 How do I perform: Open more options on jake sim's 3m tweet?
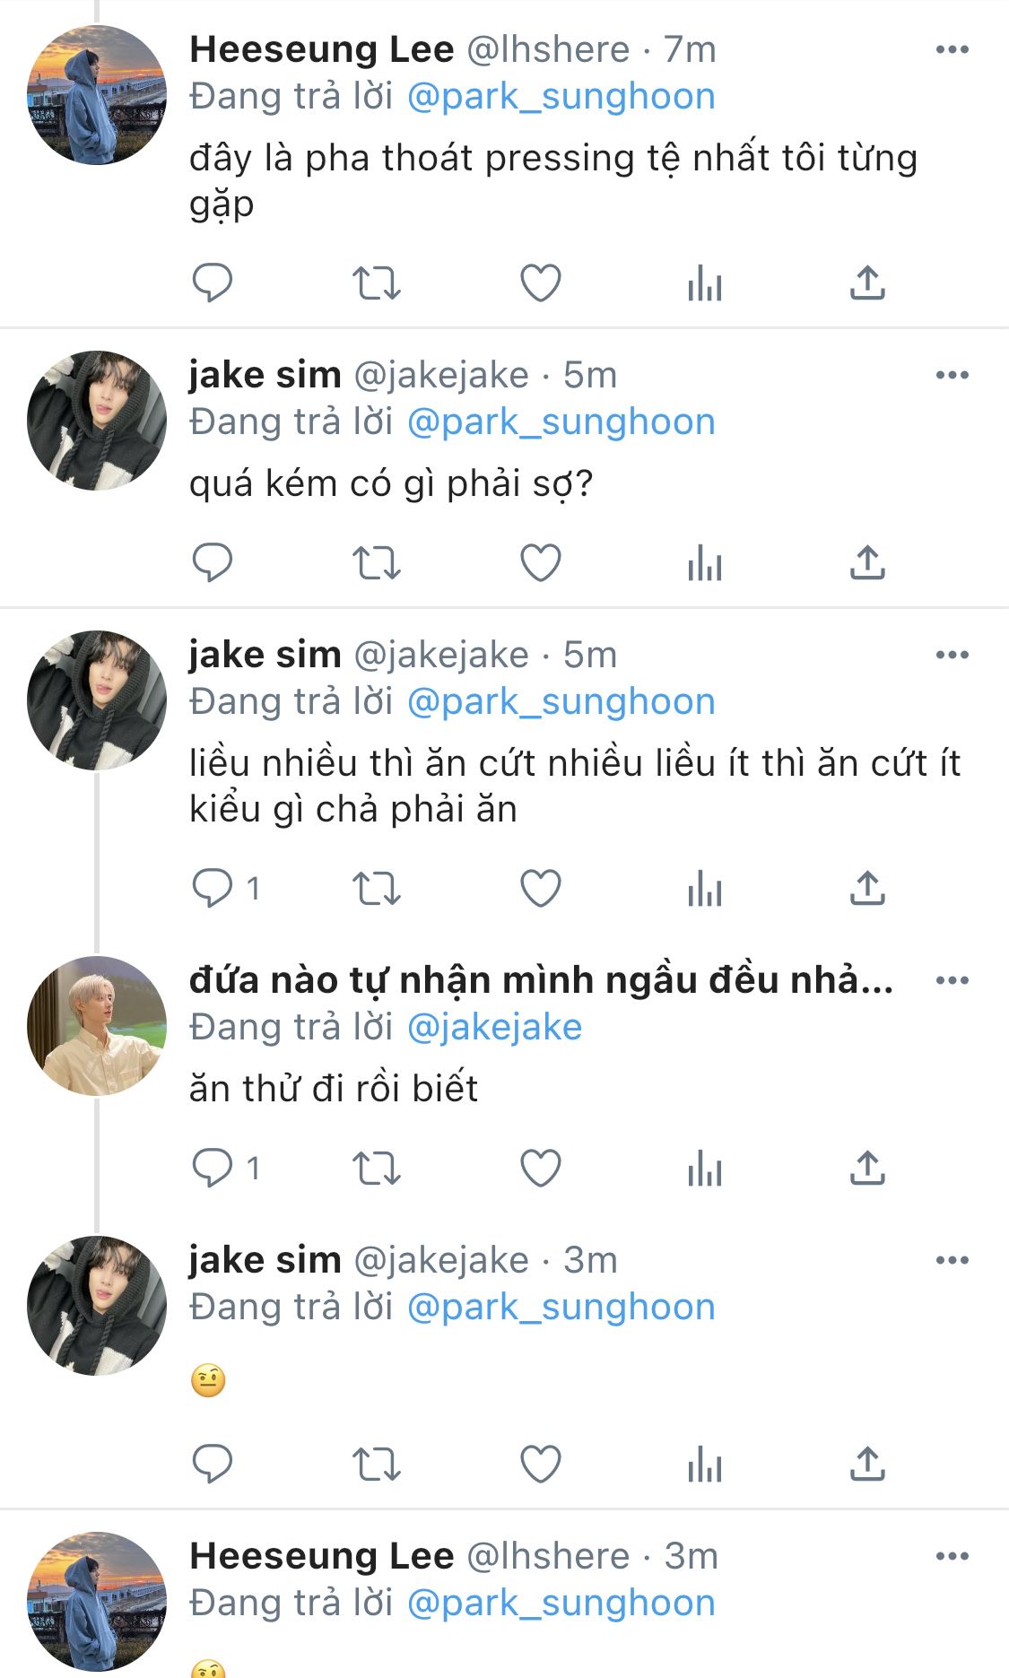[952, 1260]
